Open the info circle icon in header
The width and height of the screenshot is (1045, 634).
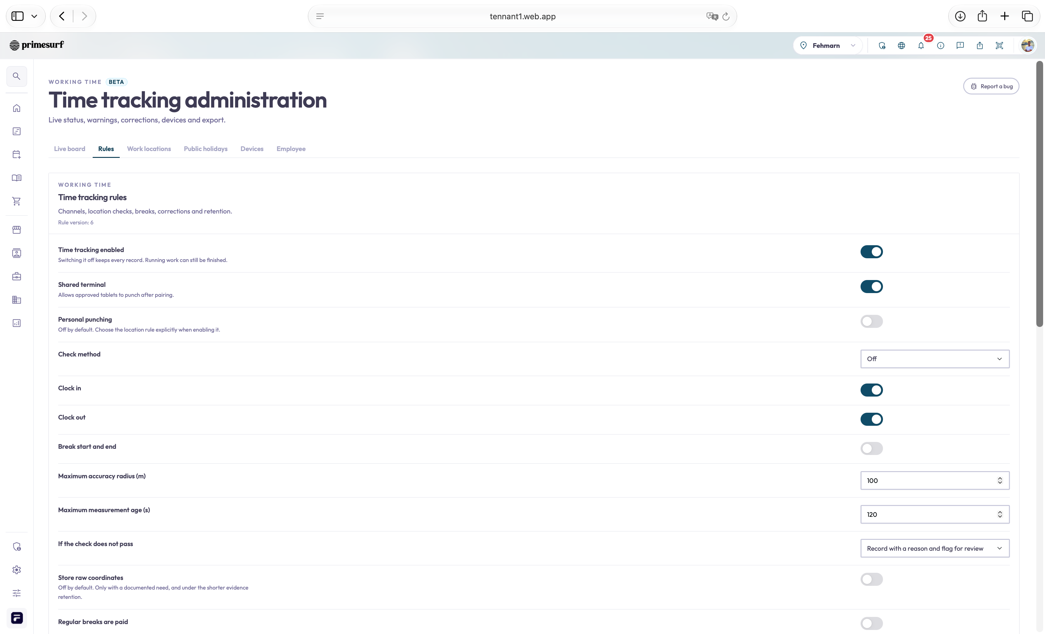(941, 45)
